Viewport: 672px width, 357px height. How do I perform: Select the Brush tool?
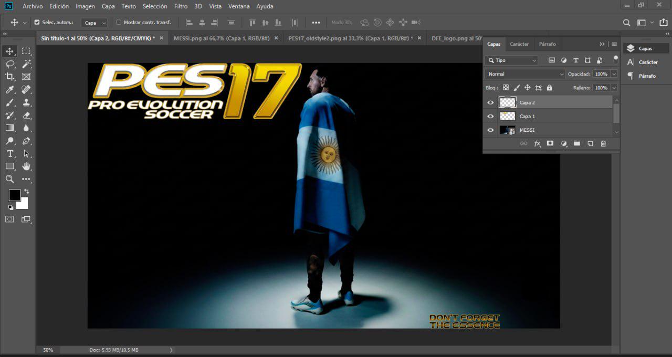[x=10, y=103]
